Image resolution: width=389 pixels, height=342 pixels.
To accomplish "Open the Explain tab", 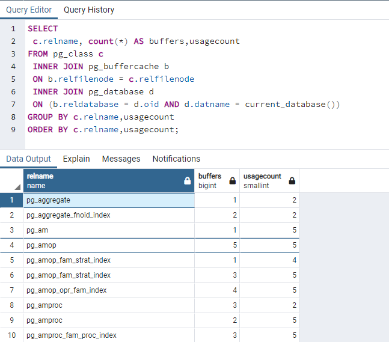I will (76, 159).
